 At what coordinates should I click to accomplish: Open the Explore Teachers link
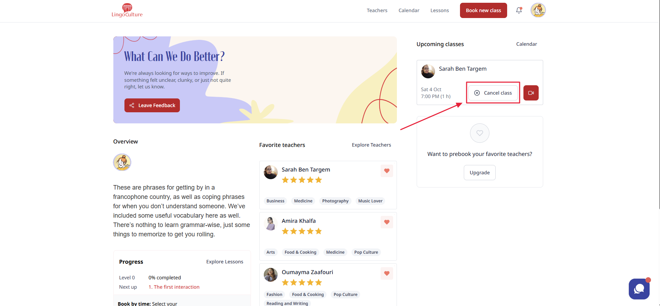[371, 145]
